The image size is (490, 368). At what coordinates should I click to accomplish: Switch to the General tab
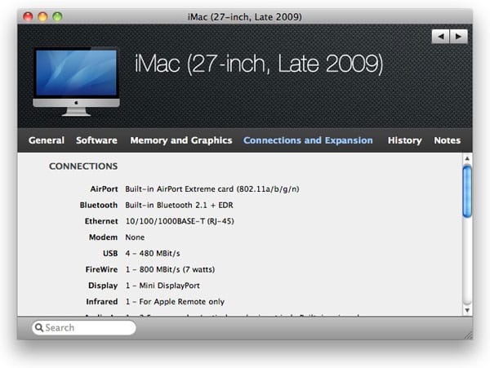[47, 140]
